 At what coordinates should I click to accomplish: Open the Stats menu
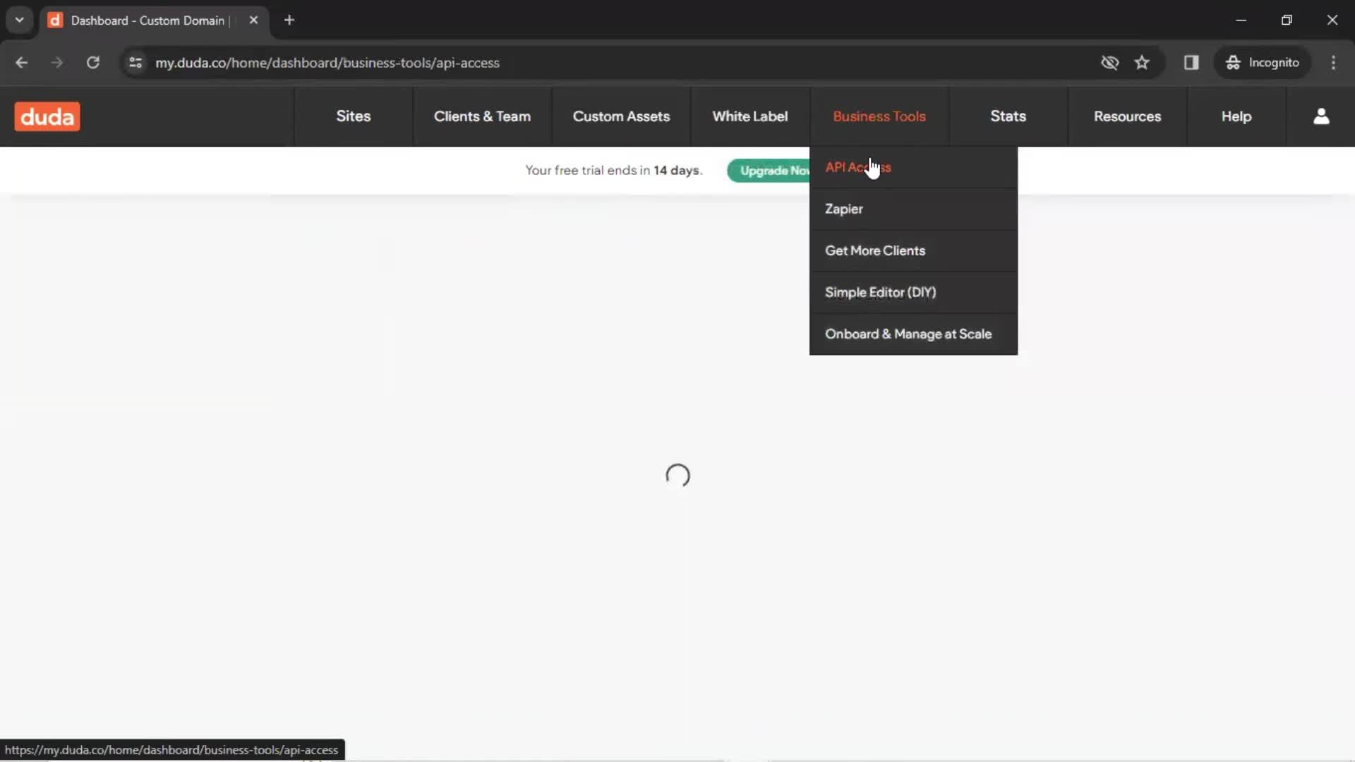pos(1008,116)
